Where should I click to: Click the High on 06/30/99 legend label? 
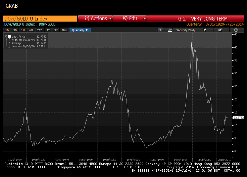[23, 40]
